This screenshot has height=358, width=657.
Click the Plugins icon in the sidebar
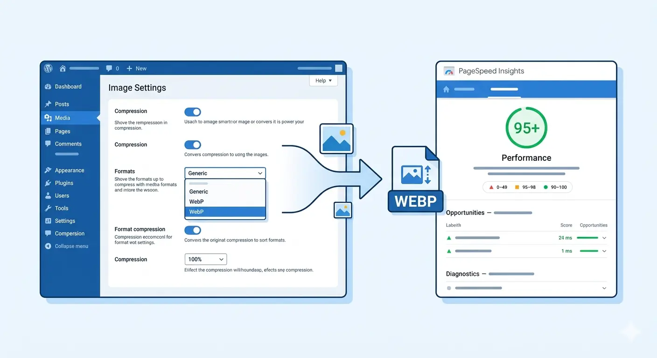pos(48,183)
